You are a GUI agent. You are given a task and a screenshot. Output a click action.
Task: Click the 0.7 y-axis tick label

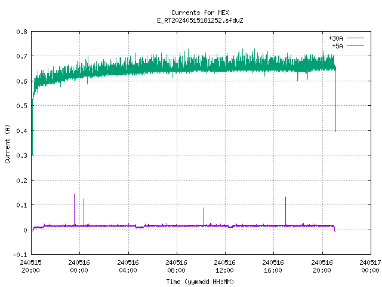point(22,56)
